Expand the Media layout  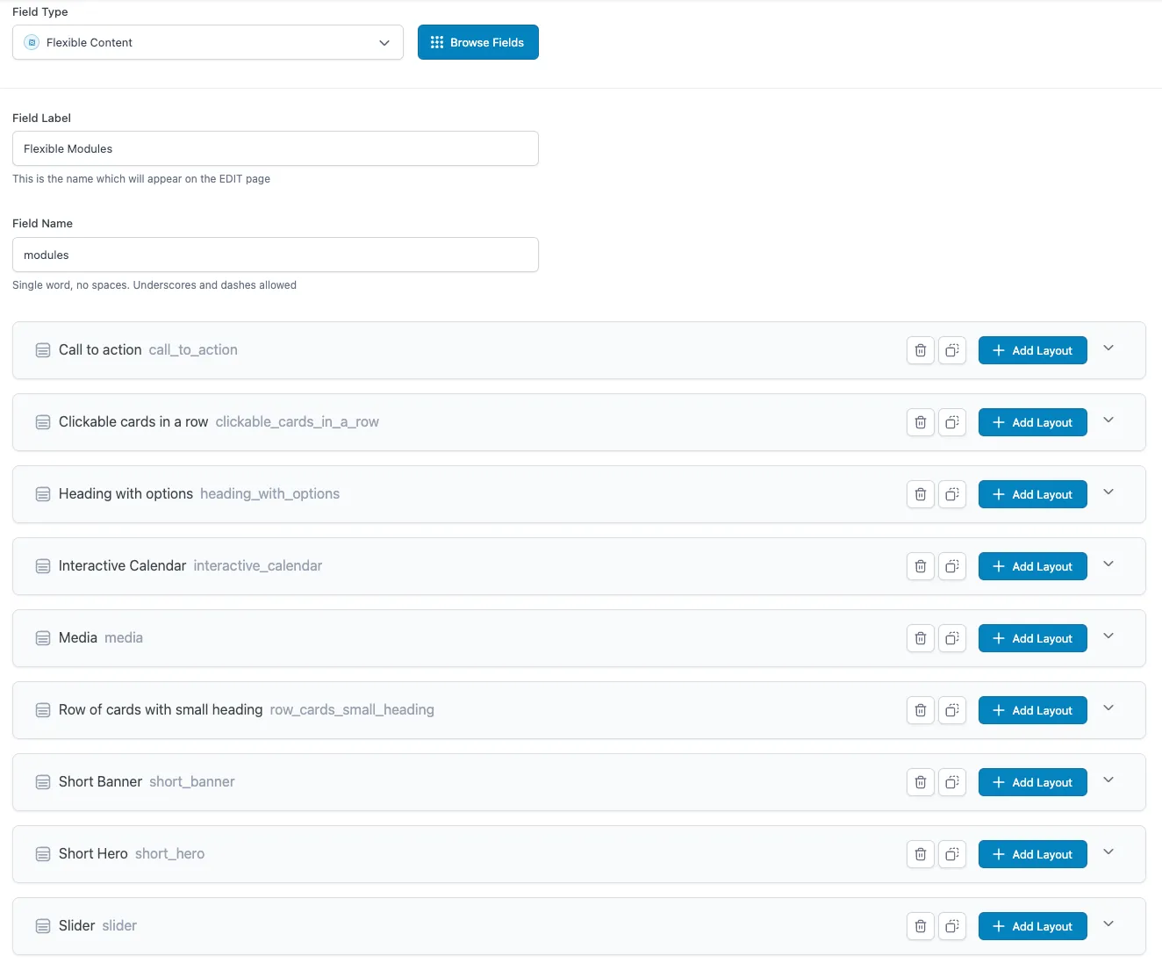click(1108, 636)
